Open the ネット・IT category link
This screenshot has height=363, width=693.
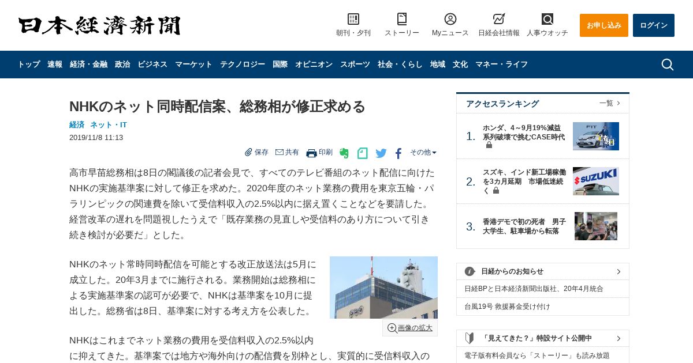coord(109,125)
